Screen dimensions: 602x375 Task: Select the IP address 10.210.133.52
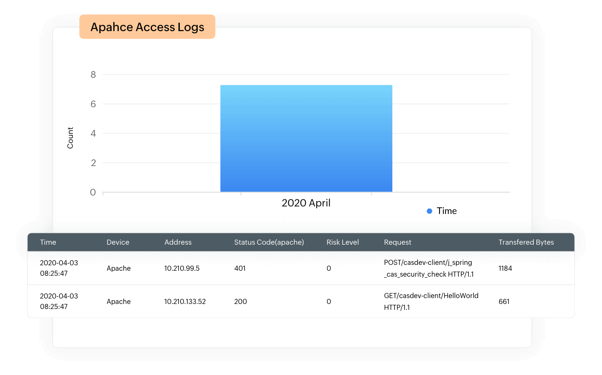click(185, 301)
